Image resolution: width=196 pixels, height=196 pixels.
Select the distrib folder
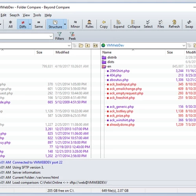tap(112, 57)
